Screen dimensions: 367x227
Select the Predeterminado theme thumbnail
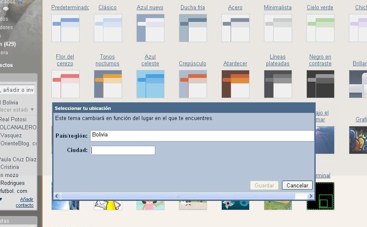(x=65, y=28)
